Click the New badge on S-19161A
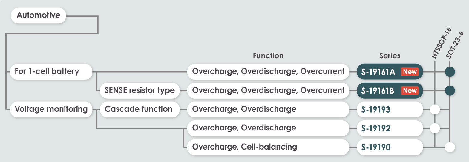The height and width of the screenshot is (162, 469). (410, 72)
